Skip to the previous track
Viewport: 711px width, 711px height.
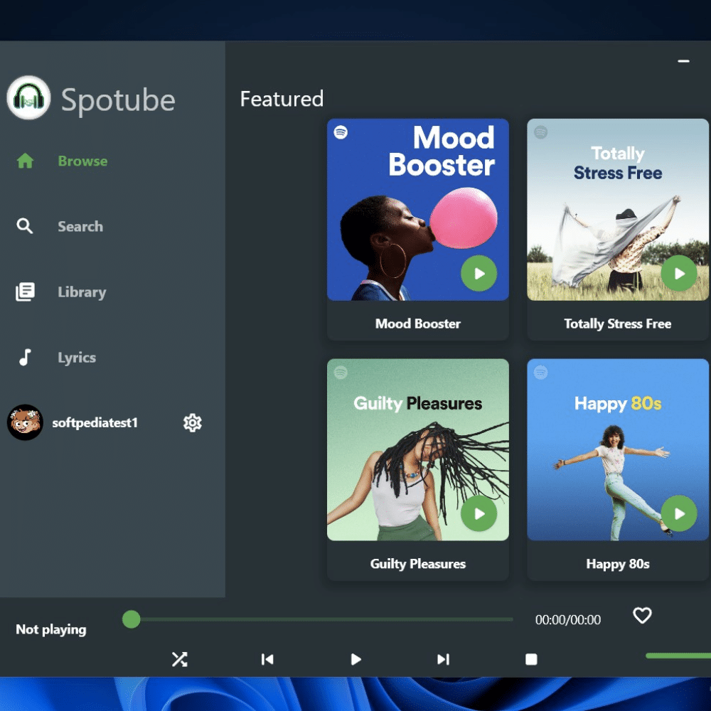pos(267,659)
